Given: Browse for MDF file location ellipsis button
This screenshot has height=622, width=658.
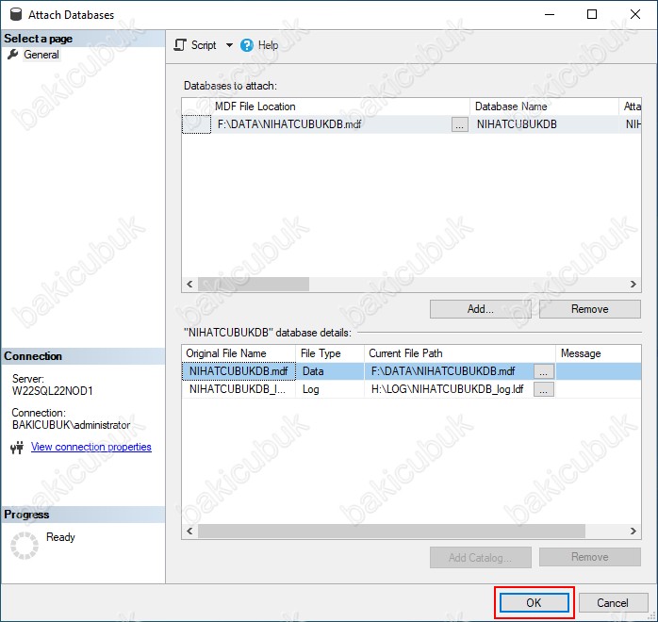Looking at the screenshot, I should click(x=459, y=124).
